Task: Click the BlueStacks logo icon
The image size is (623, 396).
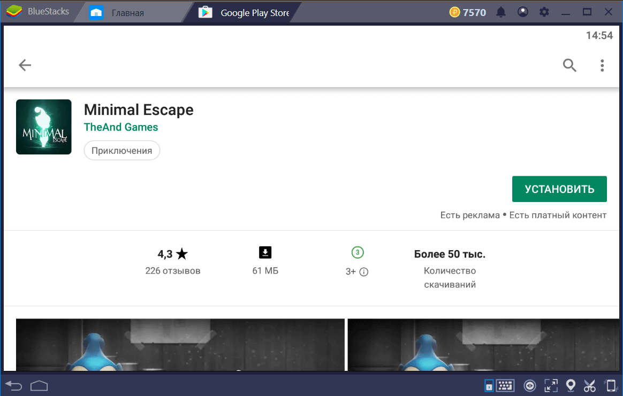Action: point(14,12)
